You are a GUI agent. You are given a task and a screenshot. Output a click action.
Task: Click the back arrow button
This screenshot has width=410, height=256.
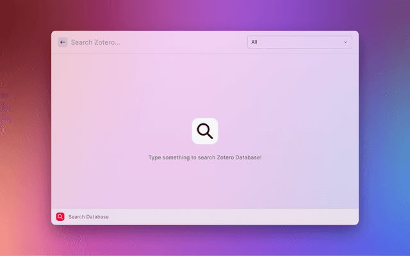[x=62, y=42]
